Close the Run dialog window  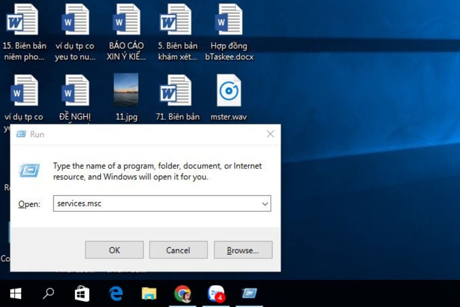click(x=270, y=134)
